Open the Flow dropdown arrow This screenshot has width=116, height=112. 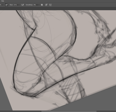(x=19, y=5)
